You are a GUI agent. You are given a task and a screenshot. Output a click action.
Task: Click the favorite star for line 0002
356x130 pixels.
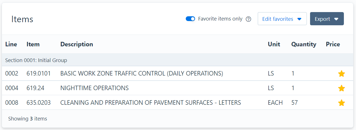tap(341, 74)
